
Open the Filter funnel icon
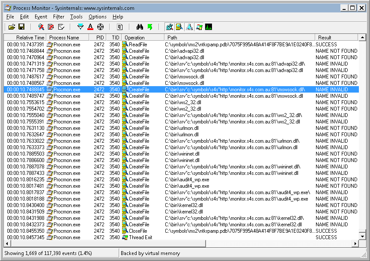tap(81, 27)
